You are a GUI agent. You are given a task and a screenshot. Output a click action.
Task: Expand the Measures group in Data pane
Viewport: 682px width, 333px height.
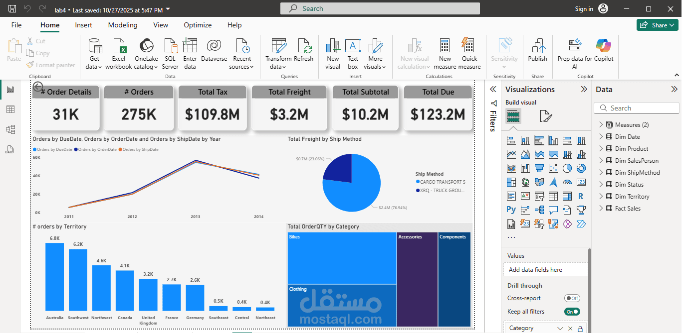pyautogui.click(x=602, y=124)
